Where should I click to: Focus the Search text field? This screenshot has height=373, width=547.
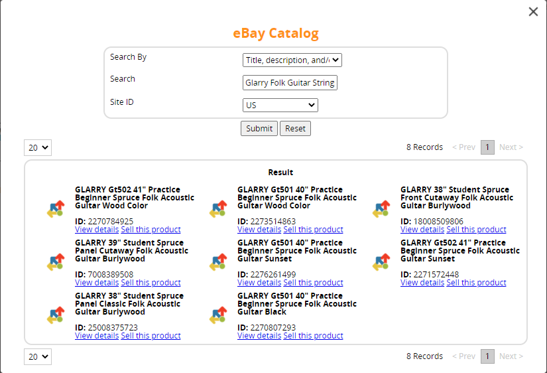coord(290,83)
